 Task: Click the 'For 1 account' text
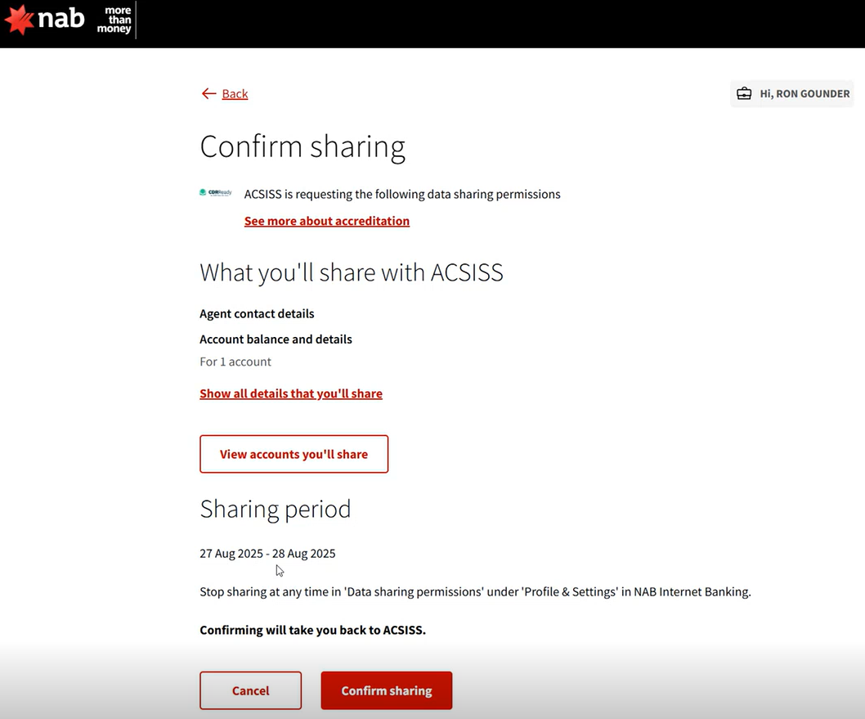(235, 362)
